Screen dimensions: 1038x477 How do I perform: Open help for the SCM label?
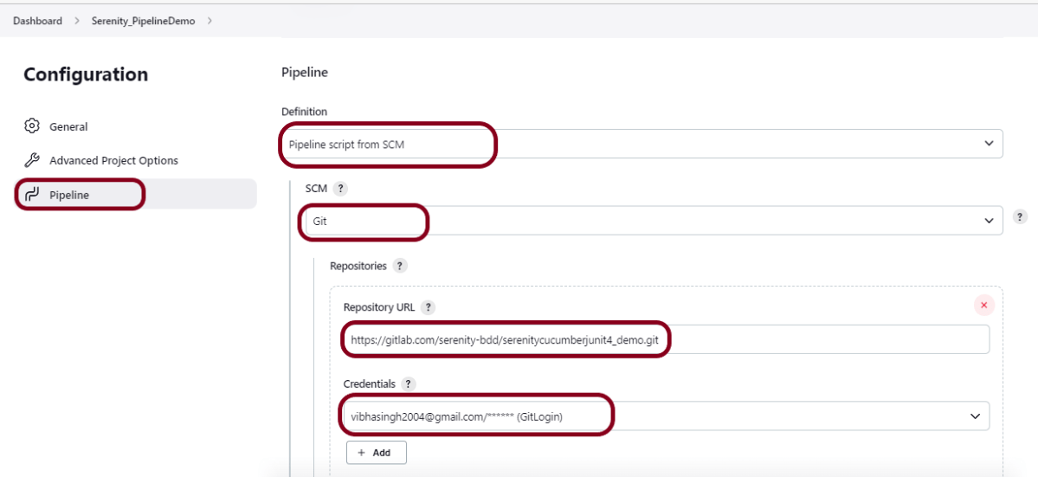tap(340, 189)
